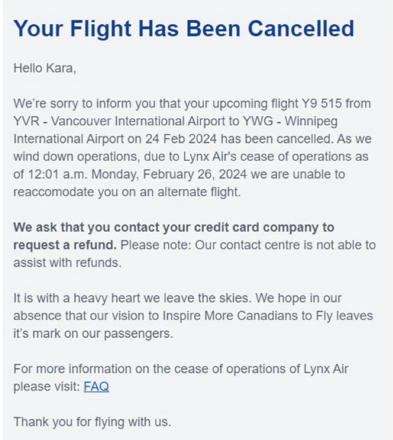Open the FAQ link
The height and width of the screenshot is (440, 393).
click(x=96, y=386)
